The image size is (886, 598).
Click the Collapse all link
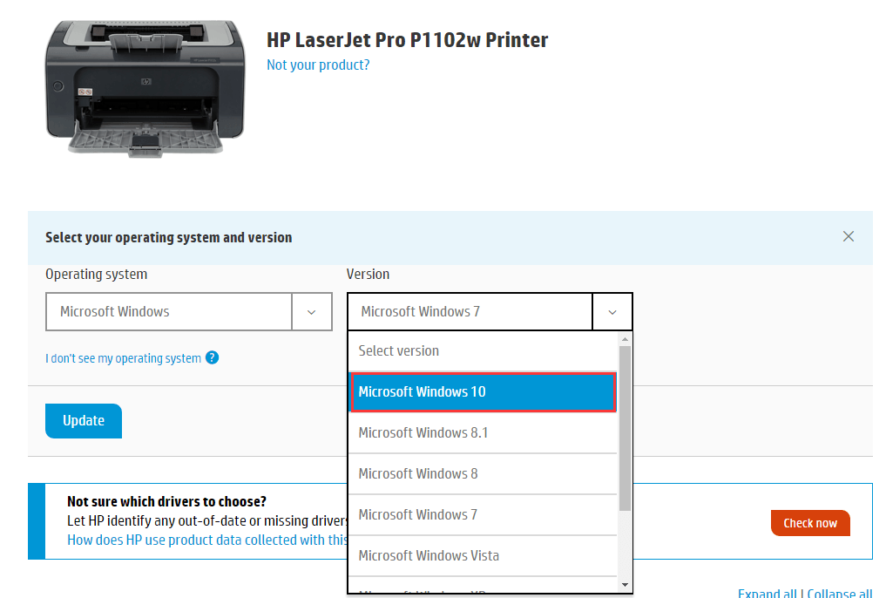click(840, 593)
